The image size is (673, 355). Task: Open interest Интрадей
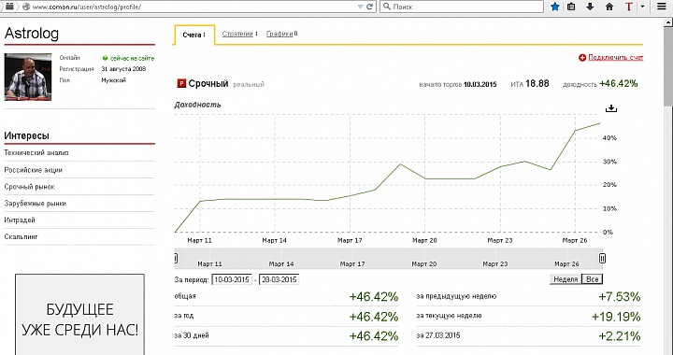coord(20,220)
